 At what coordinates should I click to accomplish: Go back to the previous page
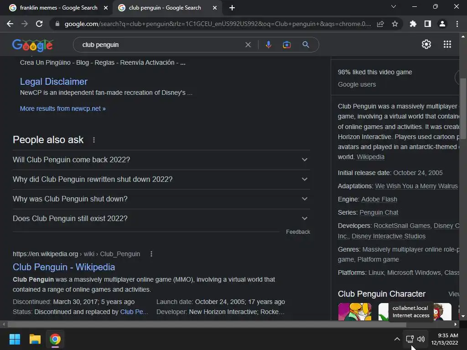point(10,24)
